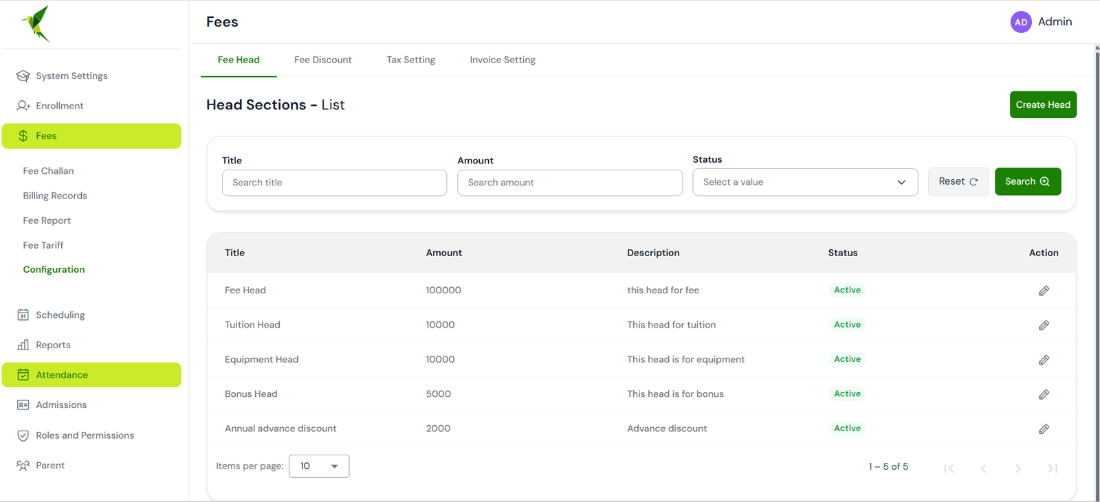Click the Tuition Head title cell
Viewport: 1100px width, 502px height.
click(x=252, y=325)
